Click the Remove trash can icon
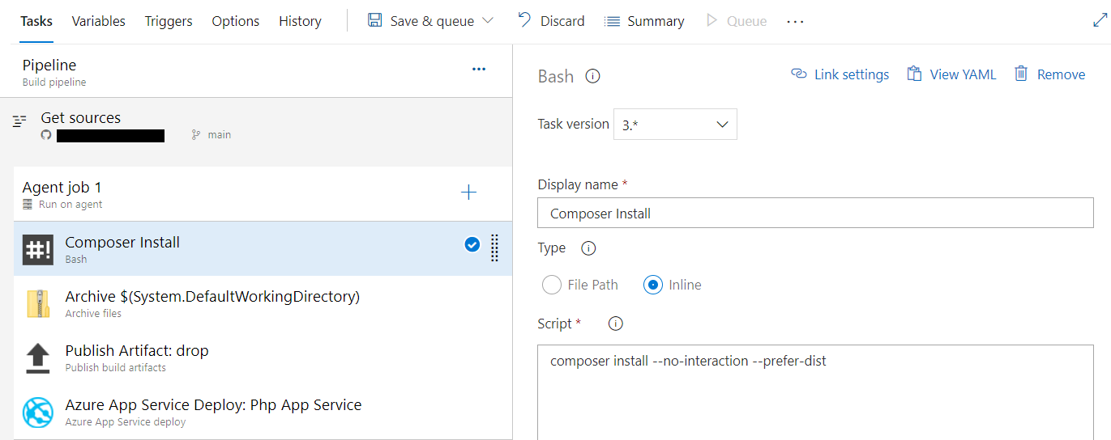1111x440 pixels. (x=1021, y=74)
